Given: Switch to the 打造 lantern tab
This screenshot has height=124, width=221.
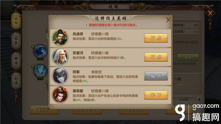Looking at the screenshot, I should (16, 81).
